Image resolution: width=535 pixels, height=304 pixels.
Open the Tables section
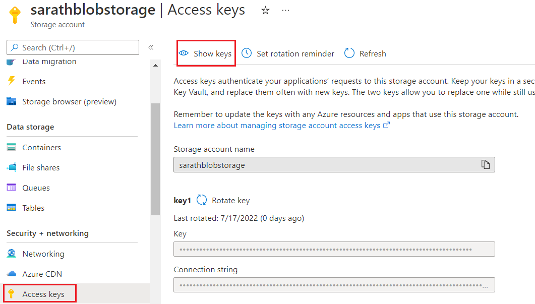[x=33, y=208]
